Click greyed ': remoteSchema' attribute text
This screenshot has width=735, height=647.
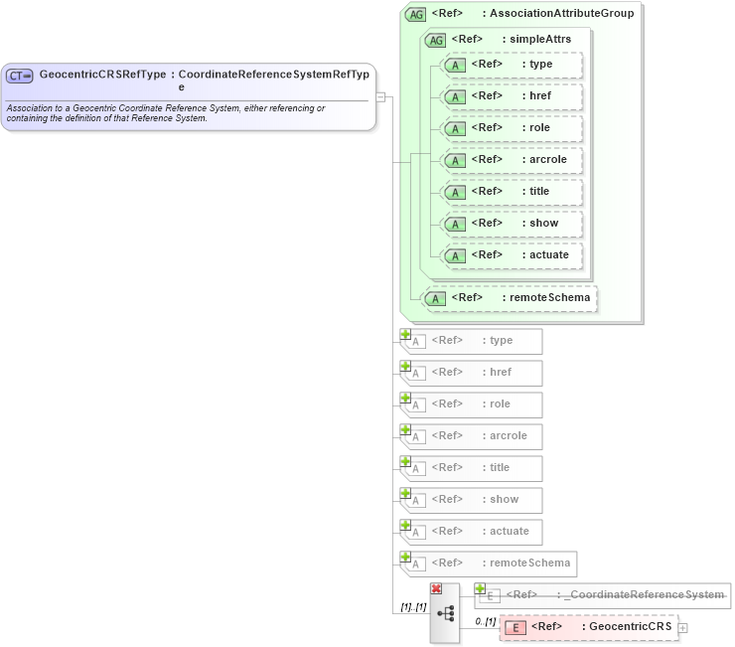(x=526, y=563)
